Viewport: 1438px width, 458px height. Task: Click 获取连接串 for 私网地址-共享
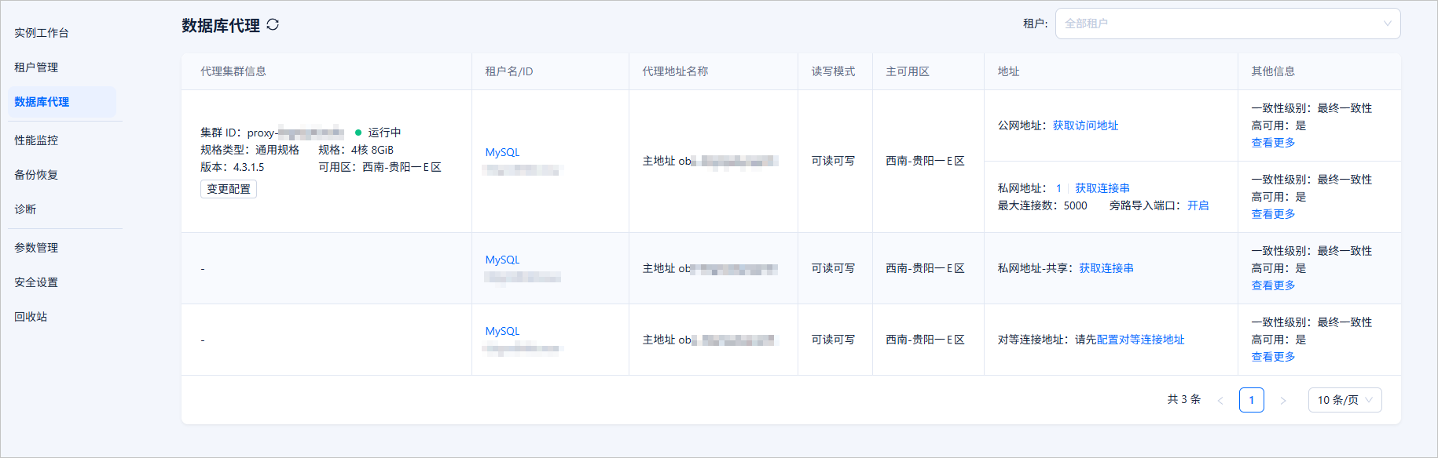[x=1106, y=268]
